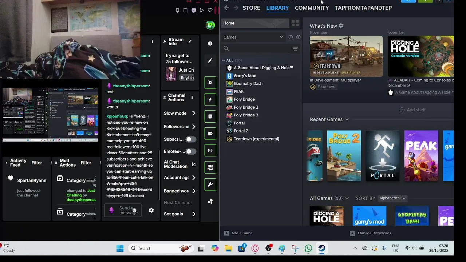Screen dimensions: 466x262
Task: Open Steam advanced filter icon
Action: pos(295,48)
